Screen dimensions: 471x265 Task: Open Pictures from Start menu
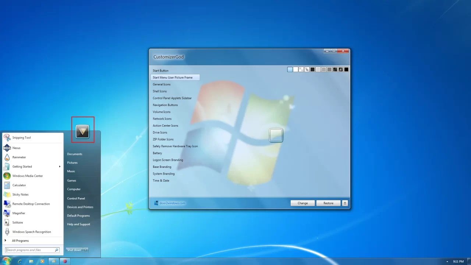pos(72,163)
